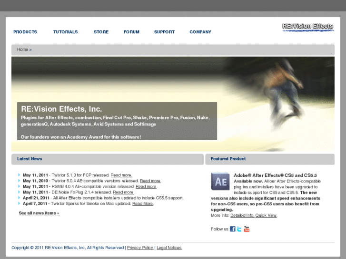Open the Privacy Policy link
This screenshot has width=346, height=259.
(x=140, y=248)
